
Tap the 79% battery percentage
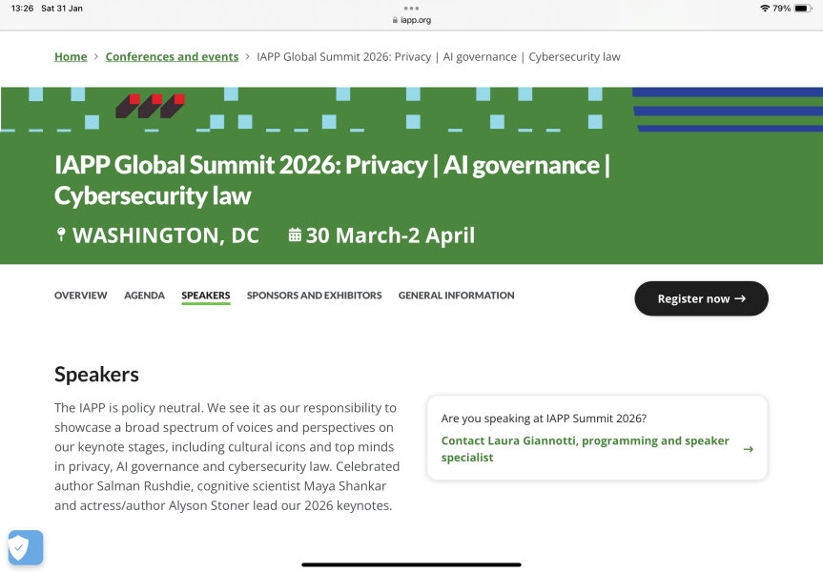point(782,9)
